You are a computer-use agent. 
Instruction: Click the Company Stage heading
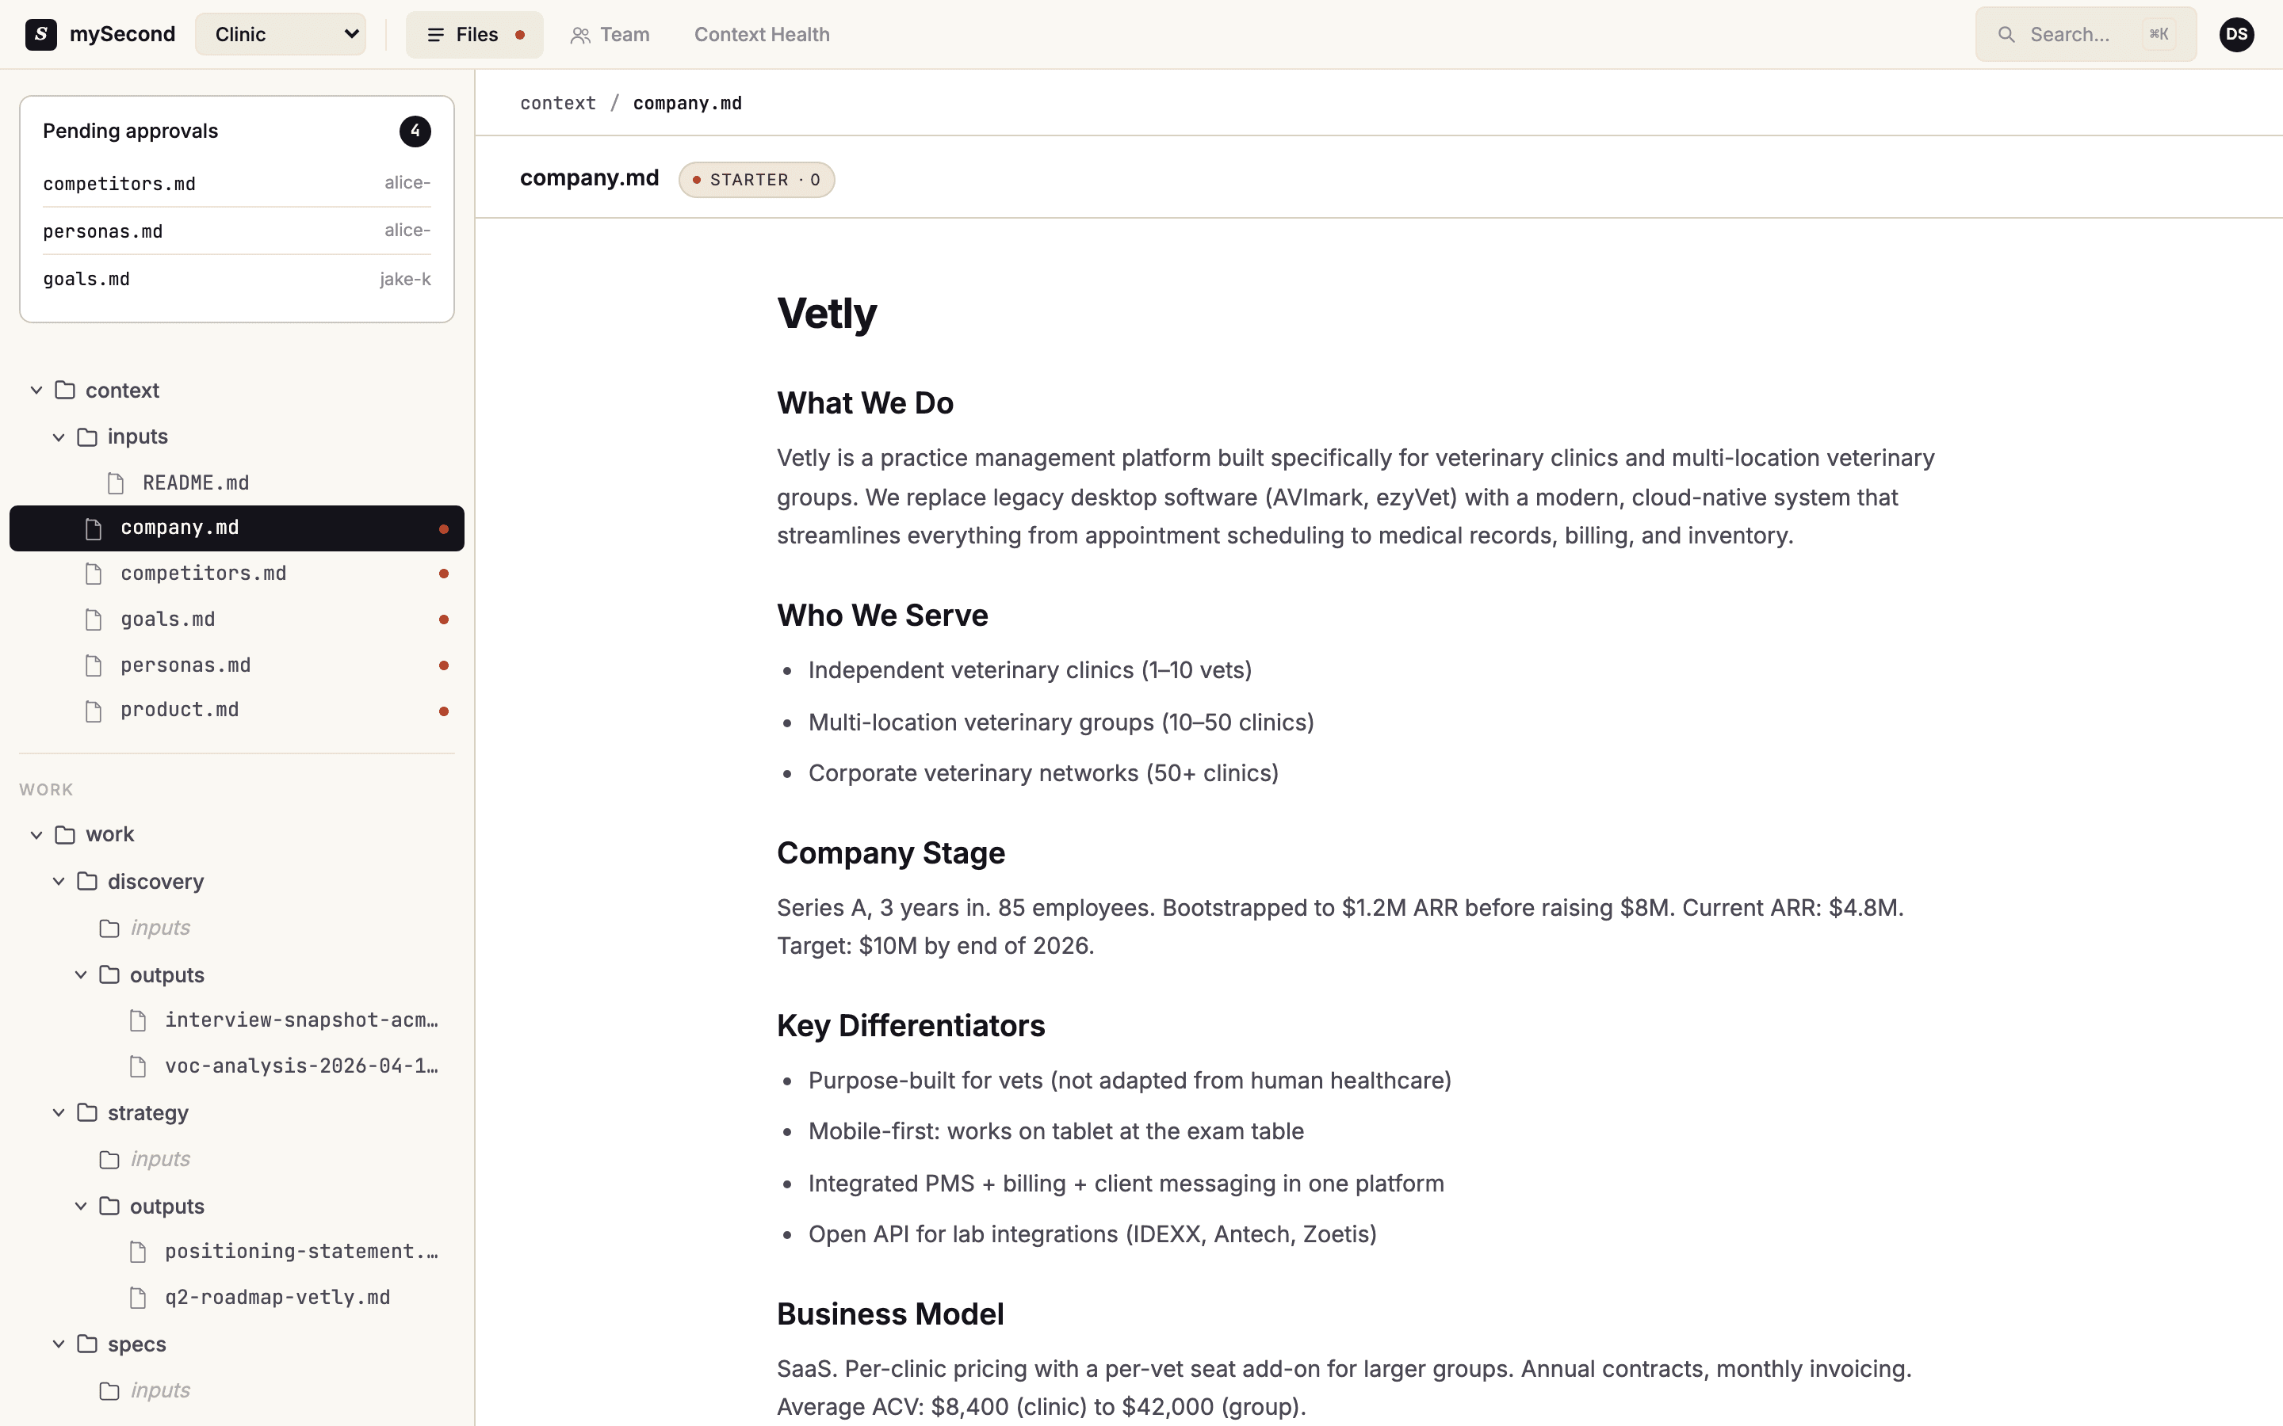pyautogui.click(x=890, y=852)
